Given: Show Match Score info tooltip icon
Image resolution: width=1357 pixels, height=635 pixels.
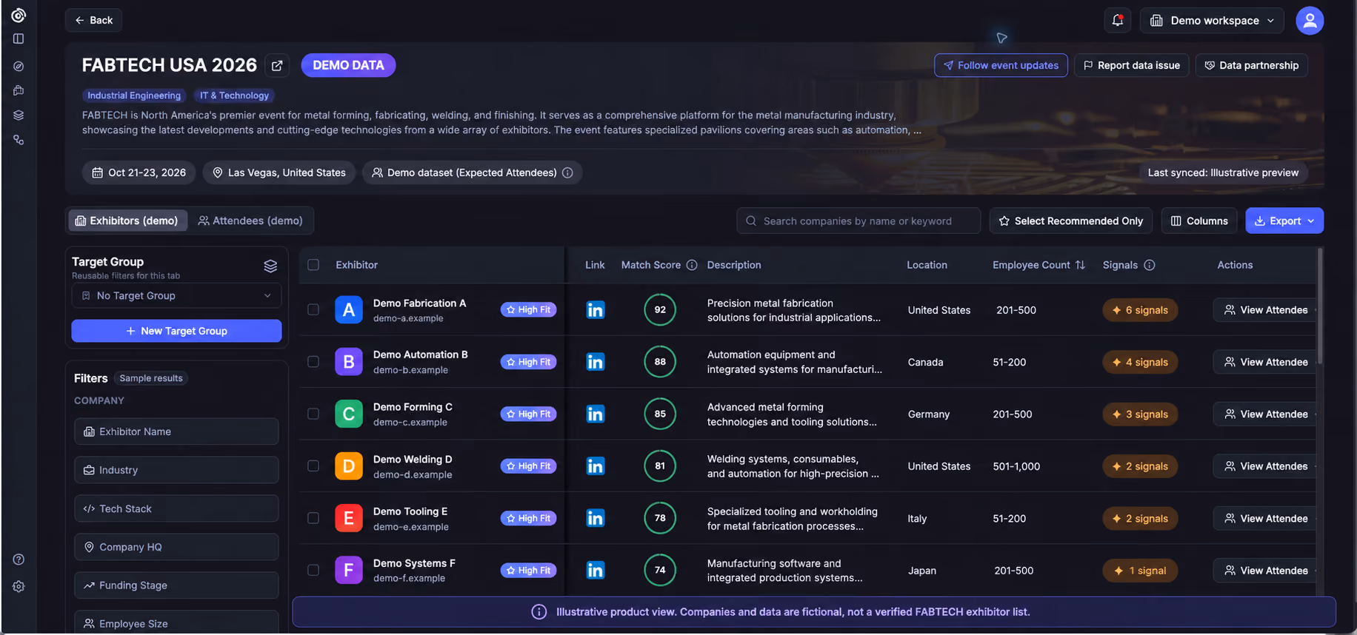Looking at the screenshot, I should [x=692, y=265].
